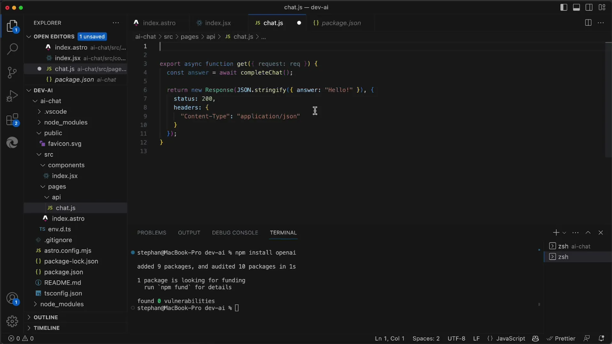The width and height of the screenshot is (612, 344).
Task: Collapse the components folder
Action: click(x=43, y=165)
